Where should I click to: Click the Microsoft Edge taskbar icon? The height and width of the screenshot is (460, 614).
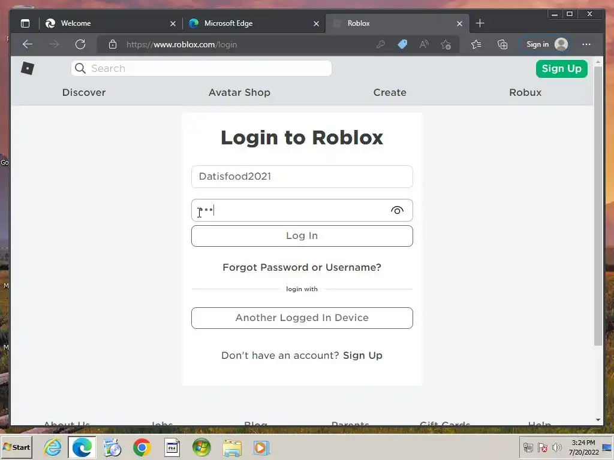[82, 447]
